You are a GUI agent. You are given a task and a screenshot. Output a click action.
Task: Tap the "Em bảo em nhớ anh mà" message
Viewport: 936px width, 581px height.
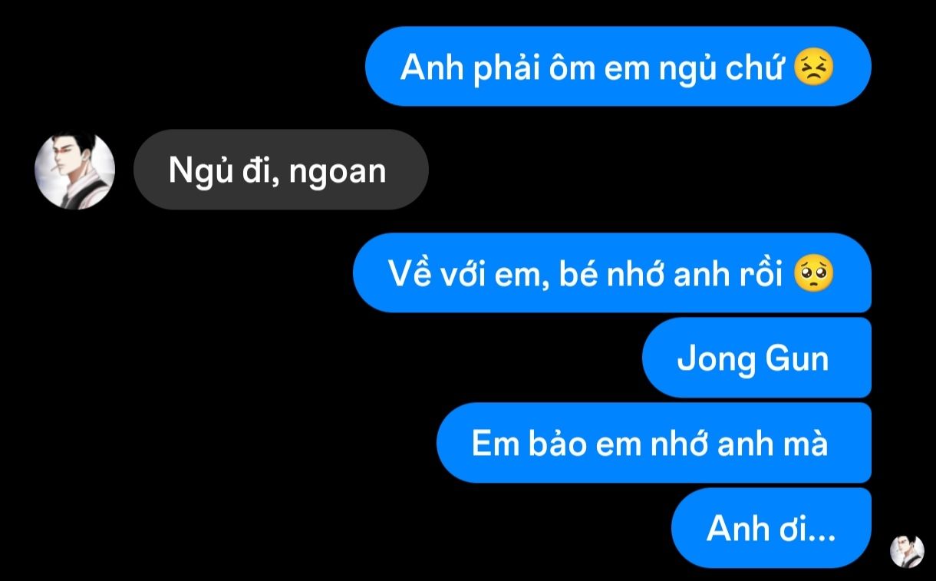654,443
